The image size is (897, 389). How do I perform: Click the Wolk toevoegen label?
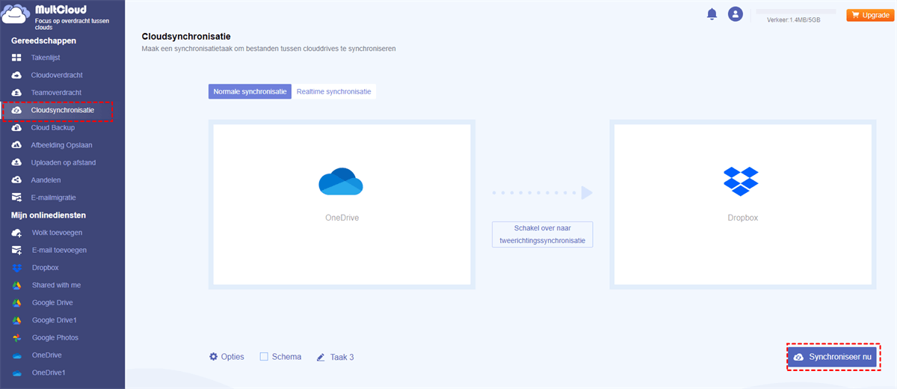57,233
